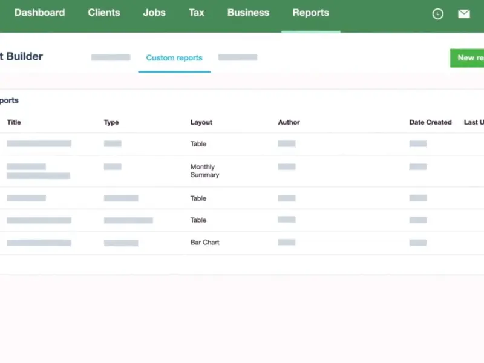
Task: Open the Tax menu item
Action: click(197, 13)
